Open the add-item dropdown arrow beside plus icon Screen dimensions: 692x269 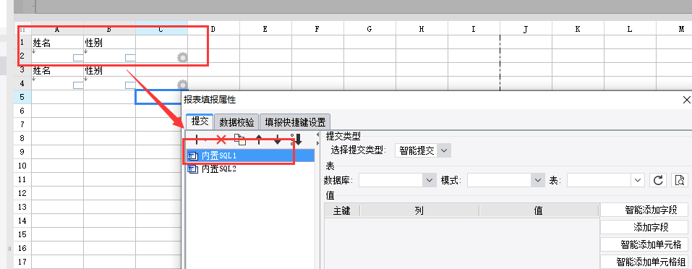[x=205, y=141]
